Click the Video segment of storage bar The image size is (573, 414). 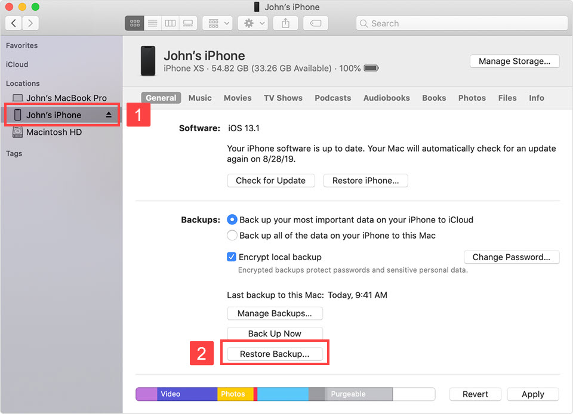click(187, 394)
